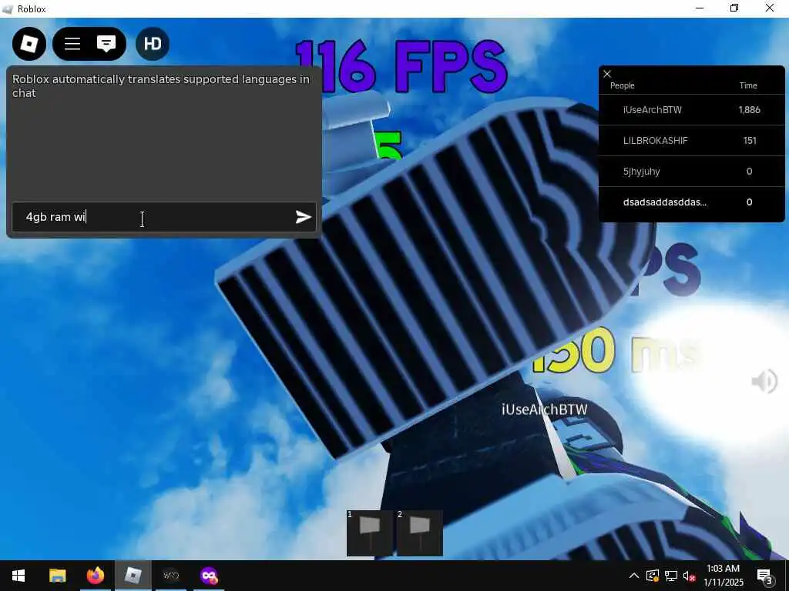The image size is (789, 591).
Task: Click the Time column header
Action: click(x=747, y=85)
